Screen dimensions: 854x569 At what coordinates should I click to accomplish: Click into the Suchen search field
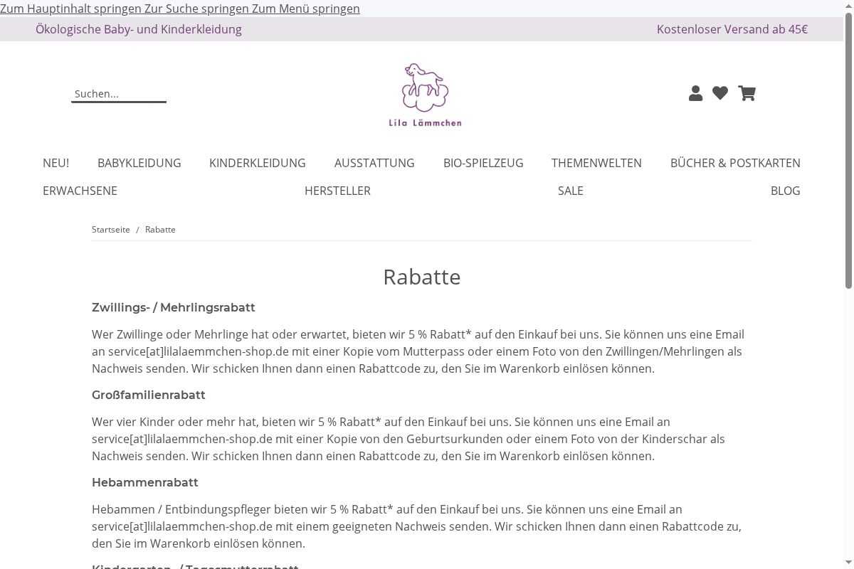click(118, 94)
